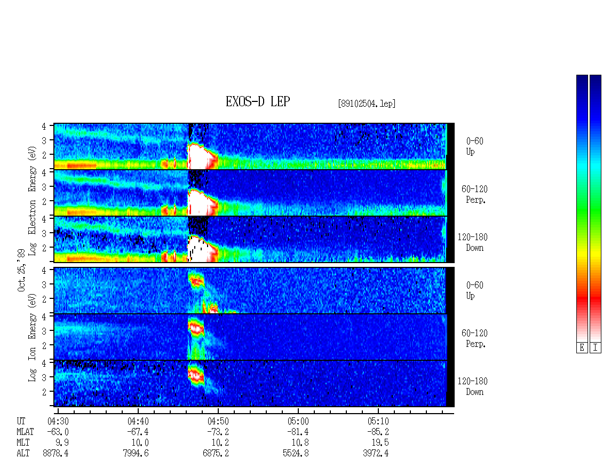Click the 0-60 Up label beside ion panel
Screen dimensions: 603x467
point(474,290)
